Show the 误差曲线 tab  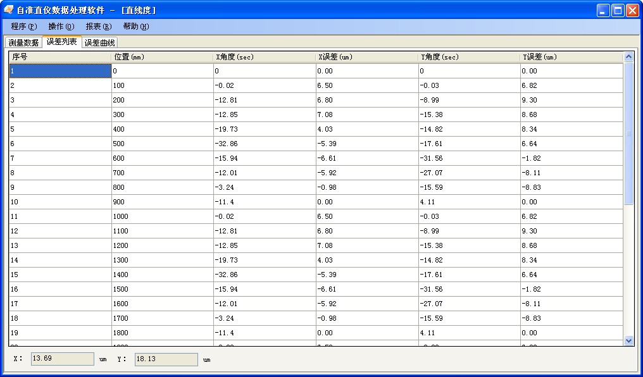[100, 43]
